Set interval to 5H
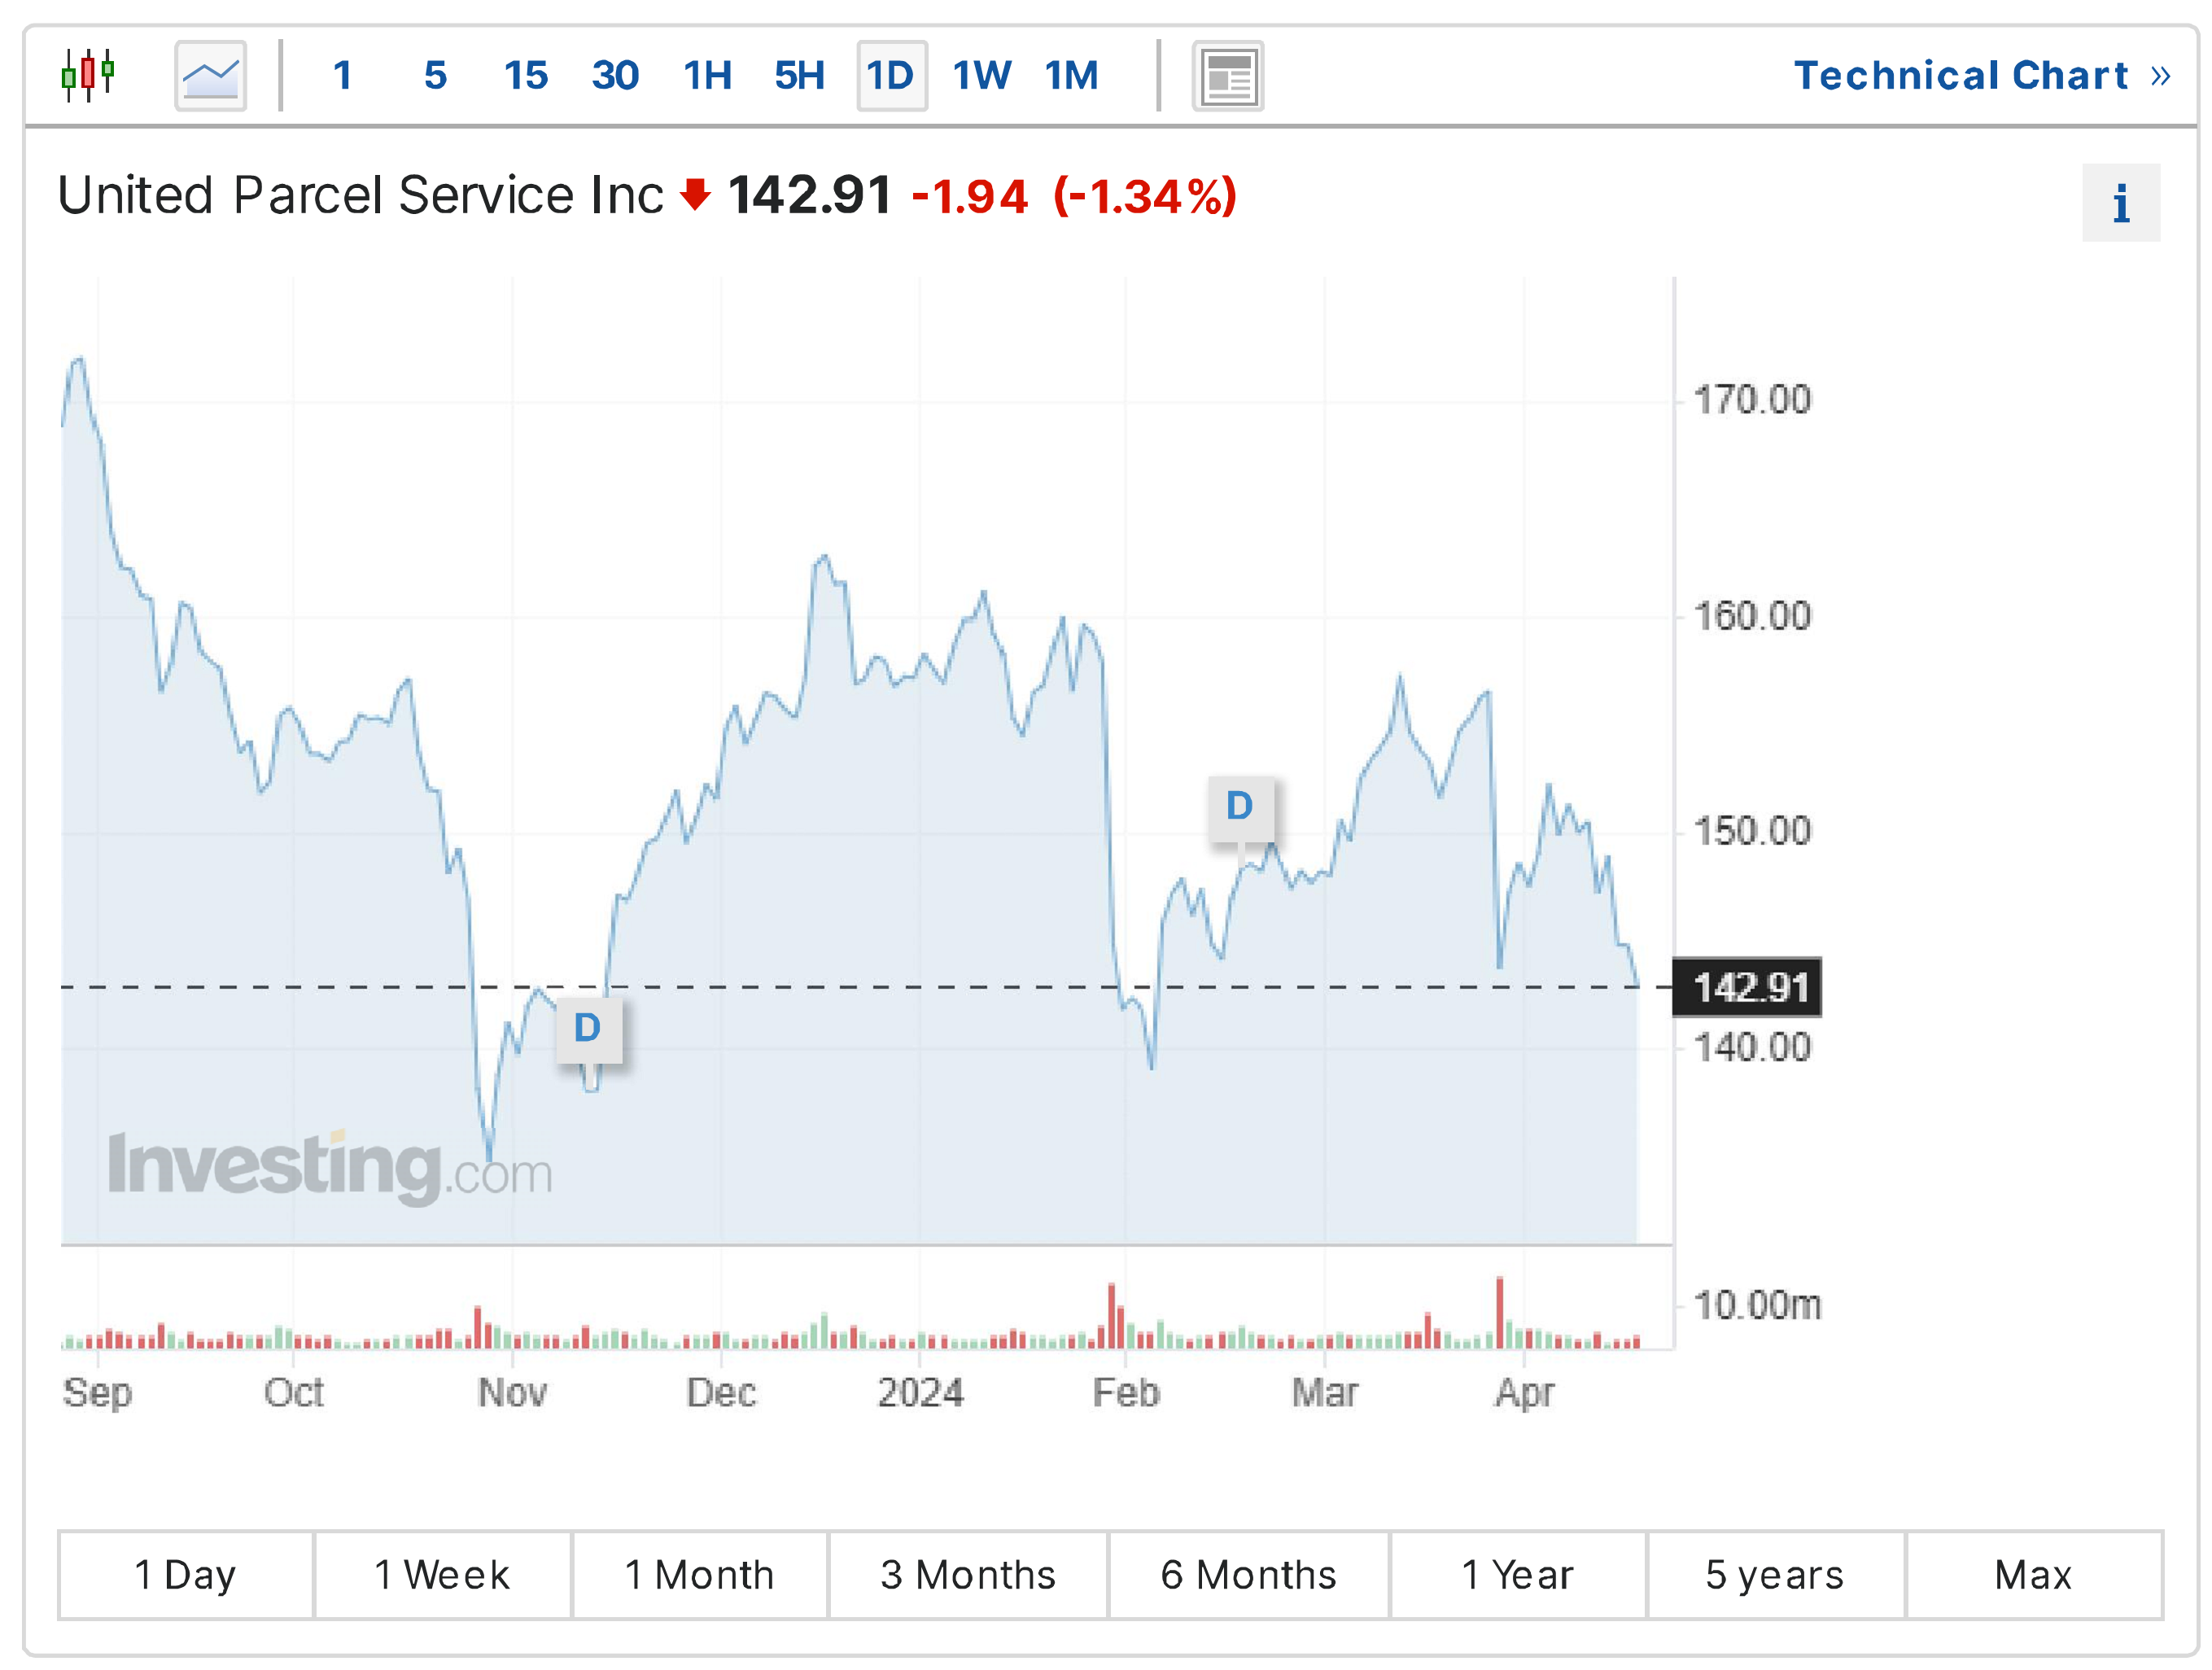The image size is (2212, 1670). pos(799,76)
